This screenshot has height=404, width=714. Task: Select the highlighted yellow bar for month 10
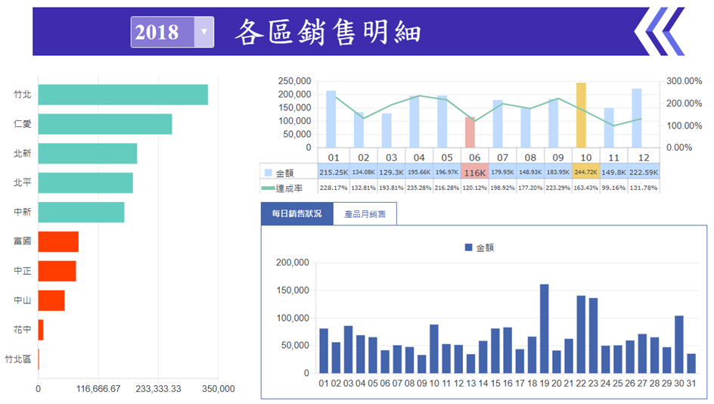581,115
